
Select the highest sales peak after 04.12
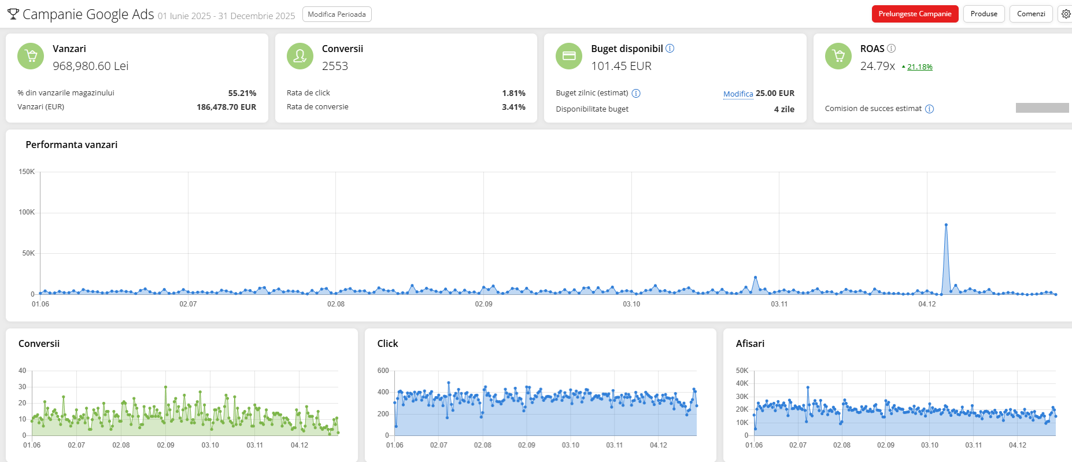click(946, 224)
